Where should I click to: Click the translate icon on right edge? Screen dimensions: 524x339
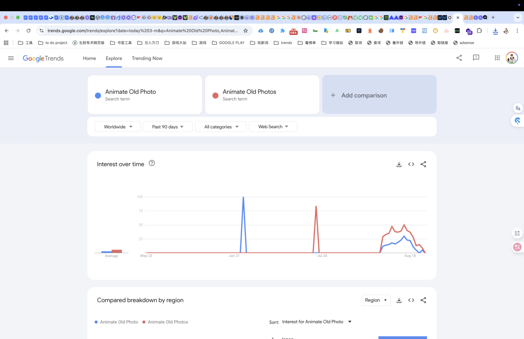(518, 108)
